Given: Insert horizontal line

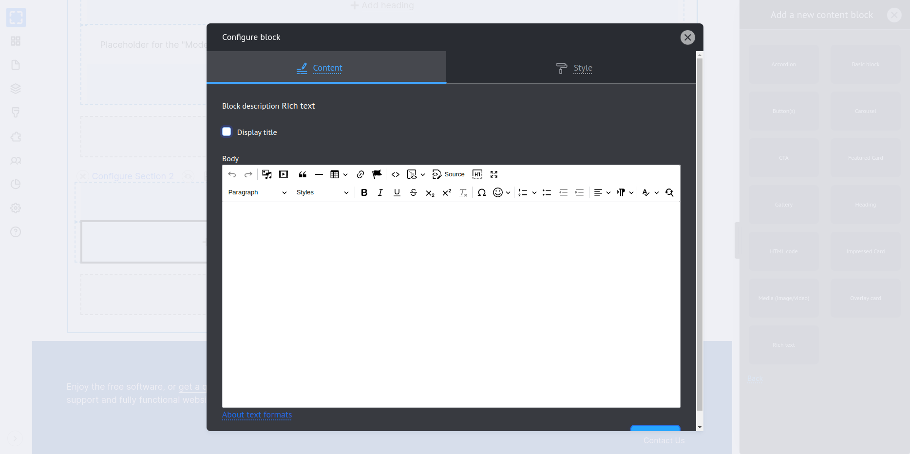Looking at the screenshot, I should tap(319, 174).
